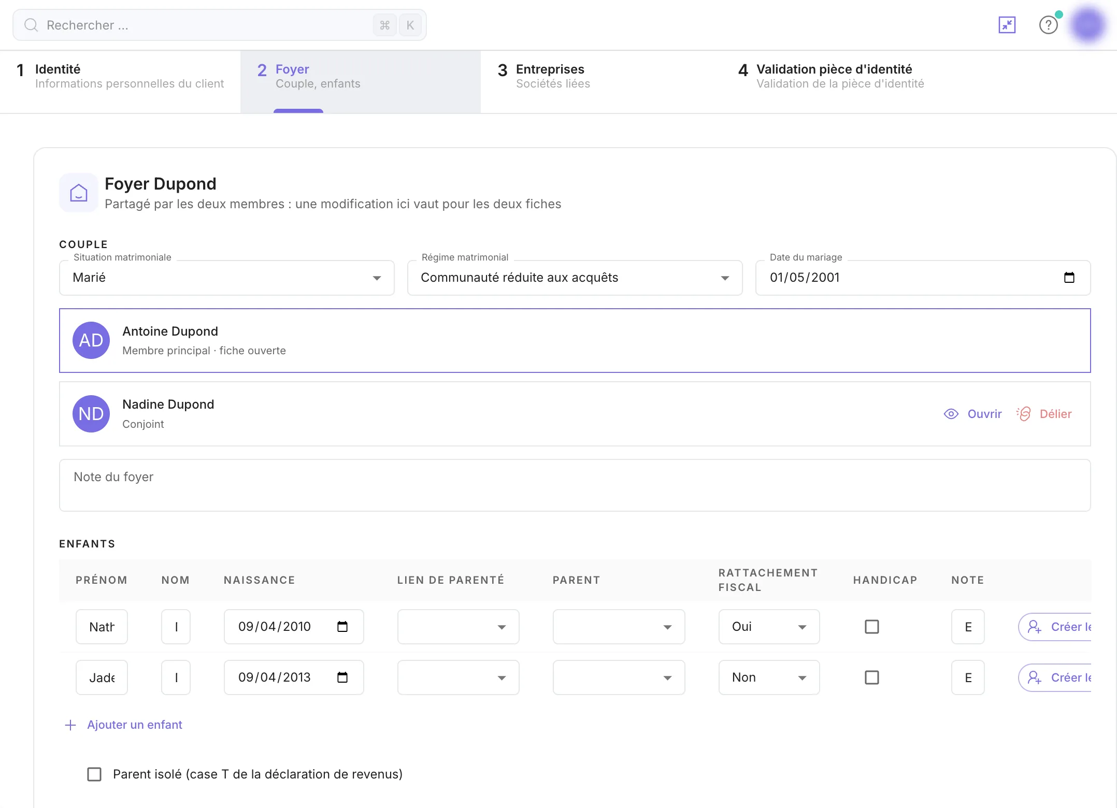Select the Antoine Dupond member card
The width and height of the screenshot is (1117, 808).
pyautogui.click(x=575, y=340)
